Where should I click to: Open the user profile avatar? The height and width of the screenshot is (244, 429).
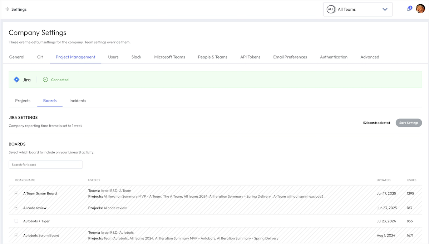(420, 9)
